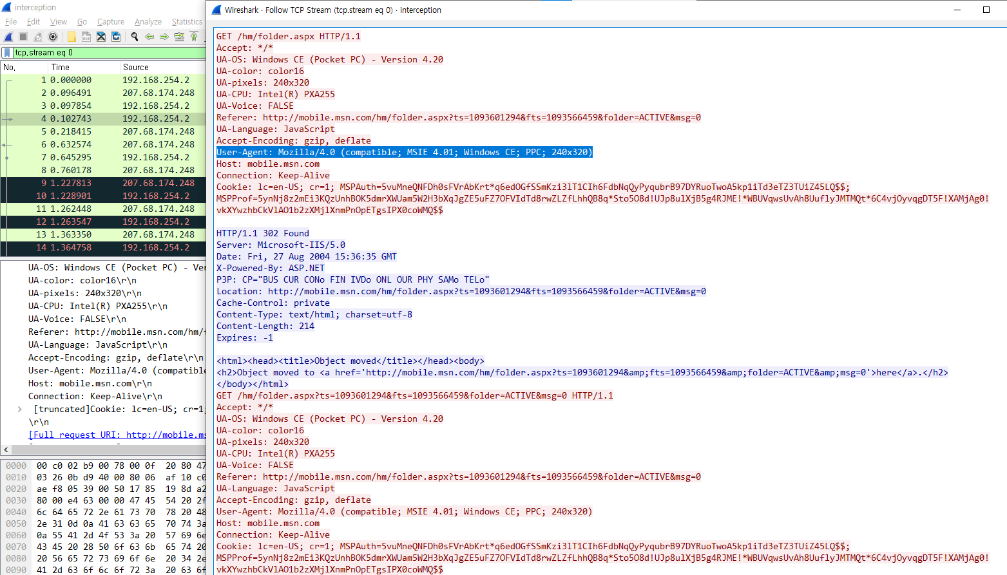The image size is (1007, 575).
Task: Select packet 1 at time 0.000000
Action: point(103,80)
